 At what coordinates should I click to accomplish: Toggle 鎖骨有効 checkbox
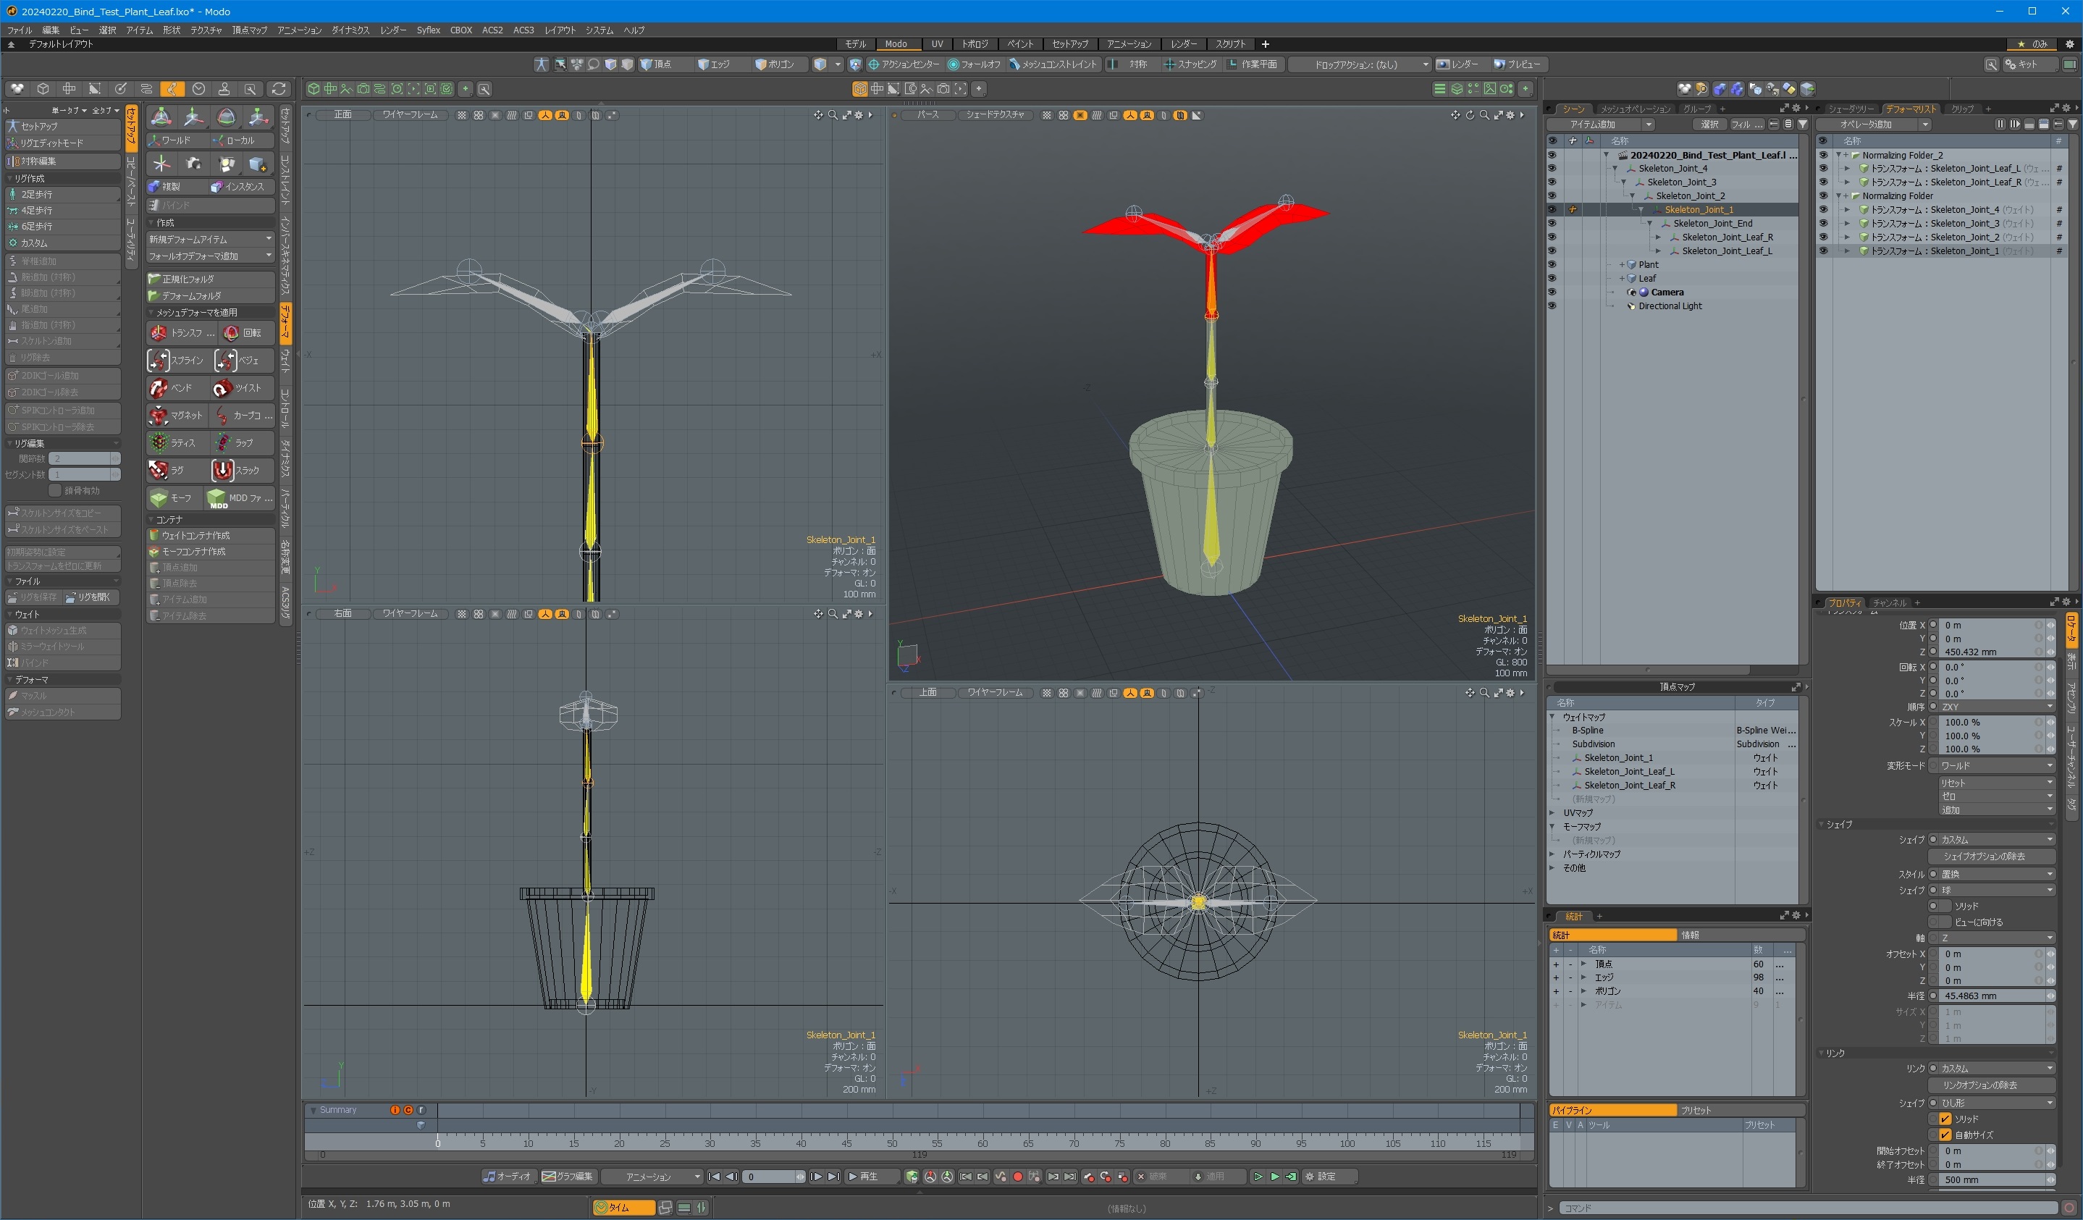click(54, 490)
